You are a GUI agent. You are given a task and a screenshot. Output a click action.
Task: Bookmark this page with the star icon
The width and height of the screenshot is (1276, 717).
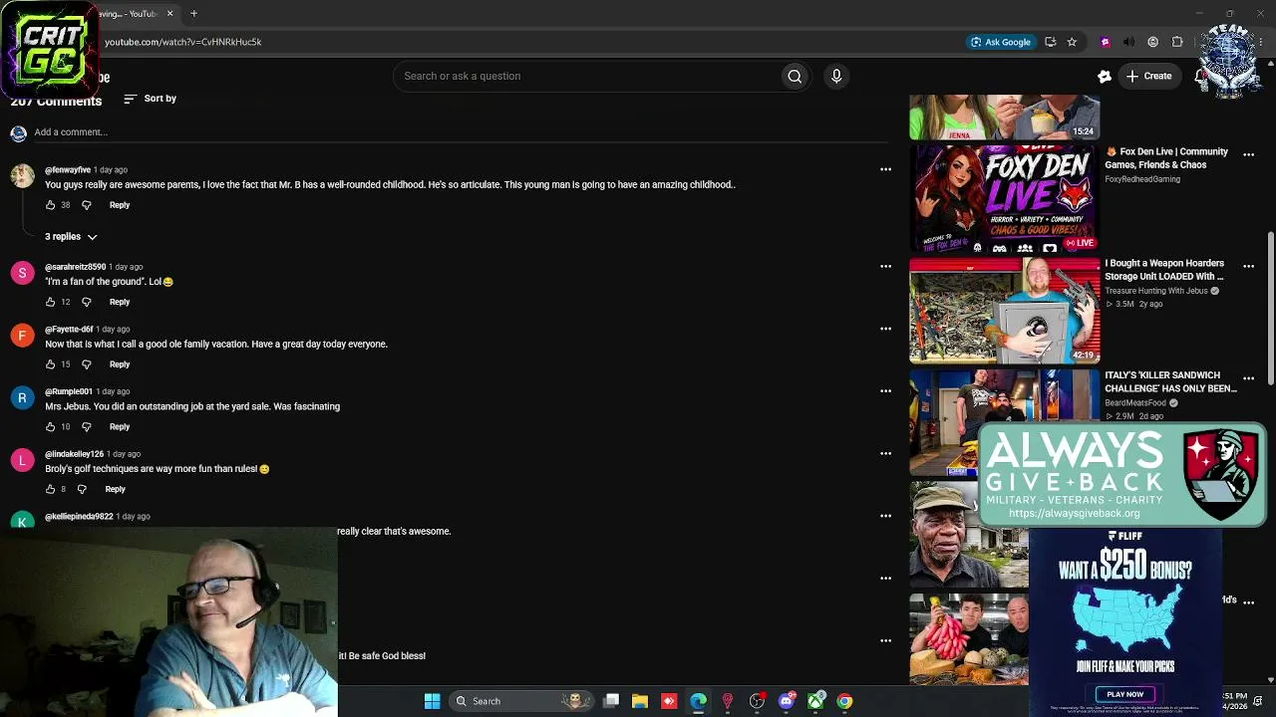coord(1072,42)
